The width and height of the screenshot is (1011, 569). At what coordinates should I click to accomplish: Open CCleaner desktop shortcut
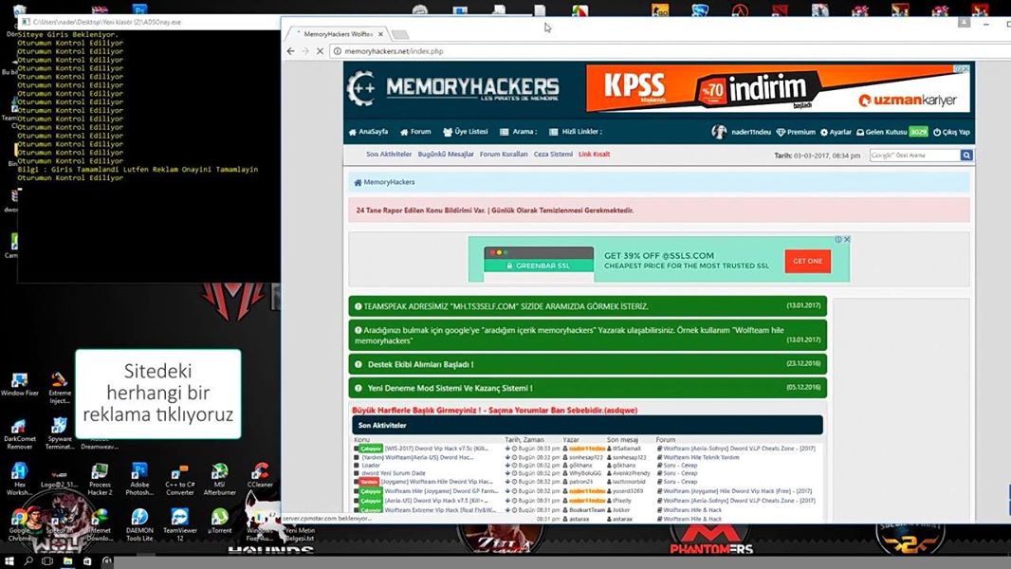[260, 475]
